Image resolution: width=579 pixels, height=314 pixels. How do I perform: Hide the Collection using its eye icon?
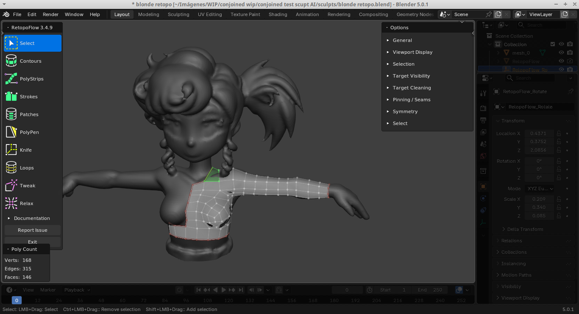click(561, 44)
